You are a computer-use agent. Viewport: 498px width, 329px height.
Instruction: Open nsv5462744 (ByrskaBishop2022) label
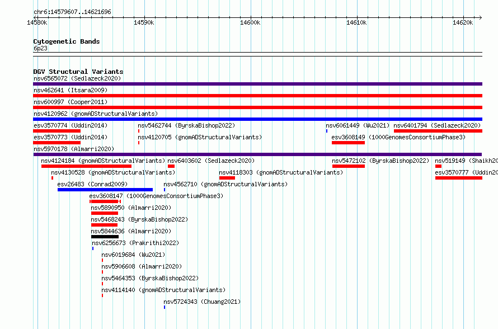point(186,125)
